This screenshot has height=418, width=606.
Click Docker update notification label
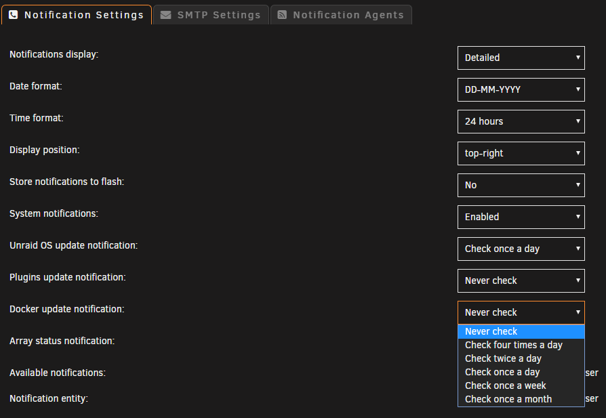(67, 309)
